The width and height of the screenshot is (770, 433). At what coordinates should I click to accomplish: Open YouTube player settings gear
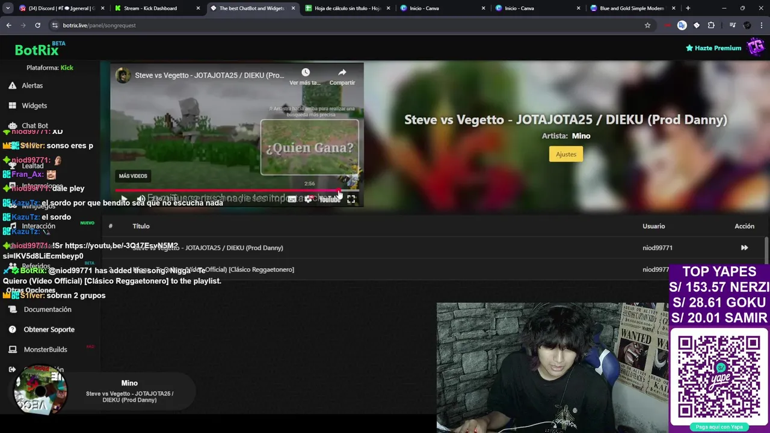coord(309,199)
